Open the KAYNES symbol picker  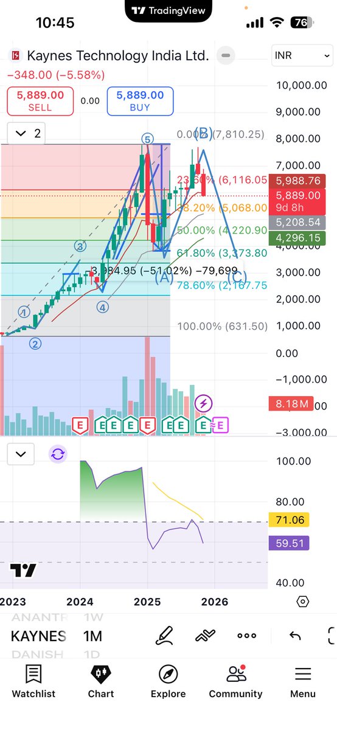tap(38, 636)
